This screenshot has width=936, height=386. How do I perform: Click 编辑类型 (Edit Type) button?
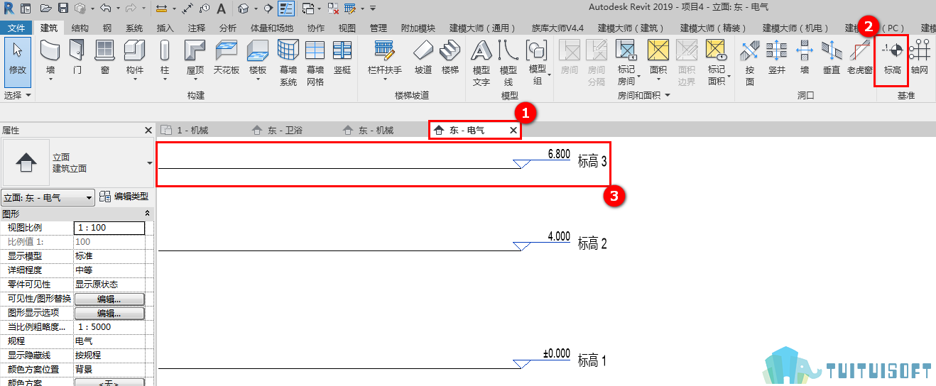point(125,197)
